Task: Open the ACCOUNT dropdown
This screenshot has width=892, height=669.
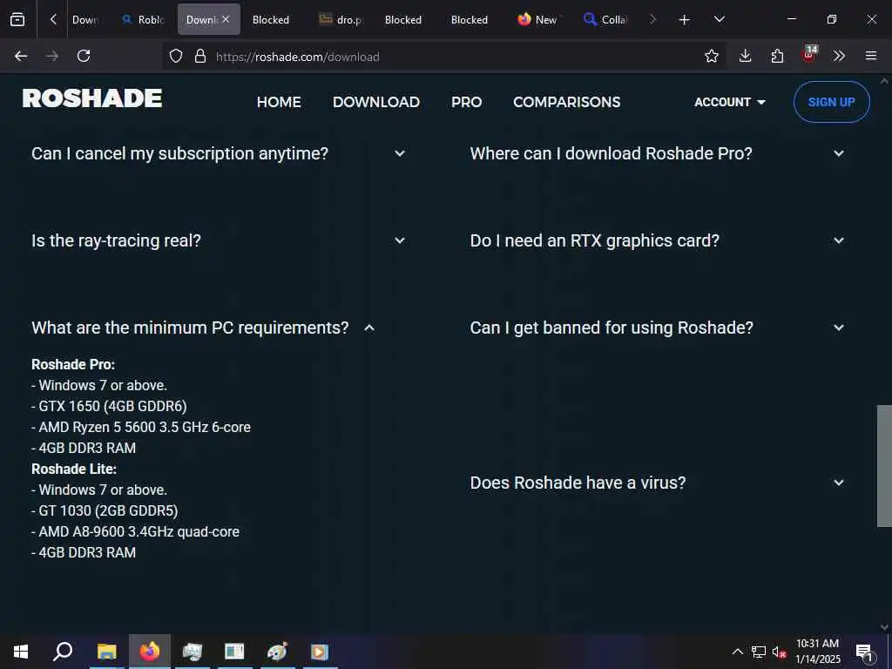Action: click(x=730, y=102)
